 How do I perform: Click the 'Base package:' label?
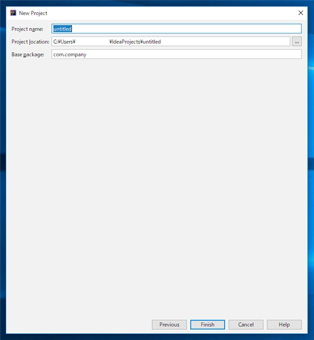pyautogui.click(x=28, y=54)
